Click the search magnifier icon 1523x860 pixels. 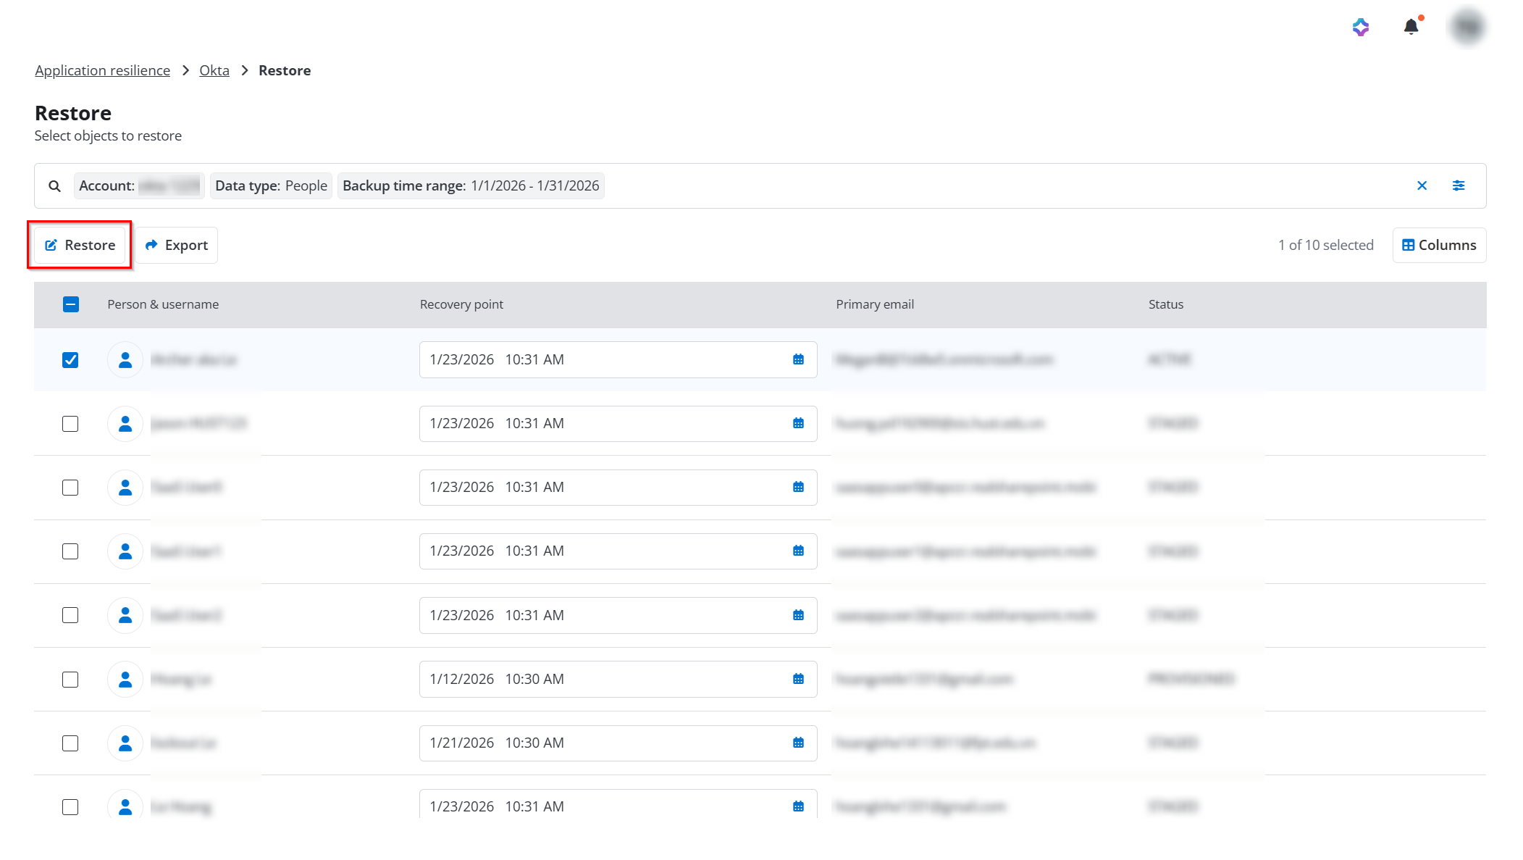(x=54, y=186)
